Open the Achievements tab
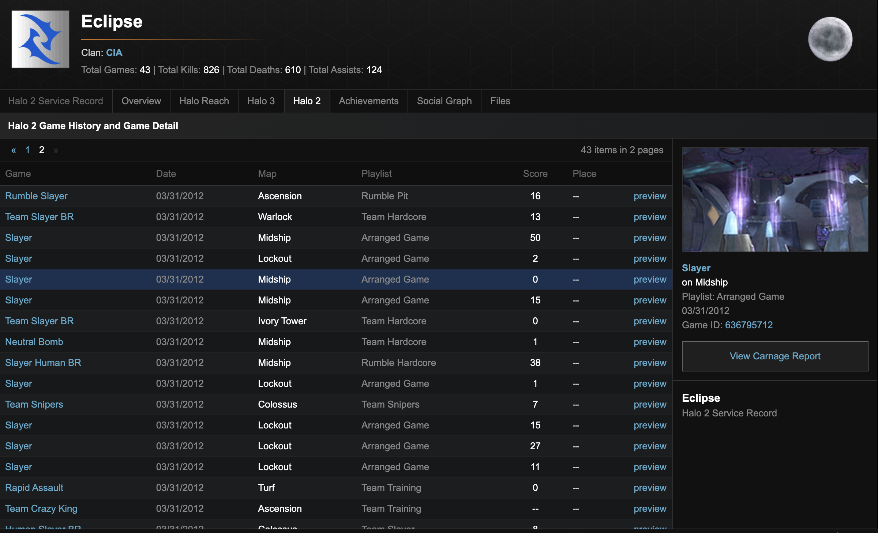This screenshot has width=878, height=533. [x=368, y=101]
